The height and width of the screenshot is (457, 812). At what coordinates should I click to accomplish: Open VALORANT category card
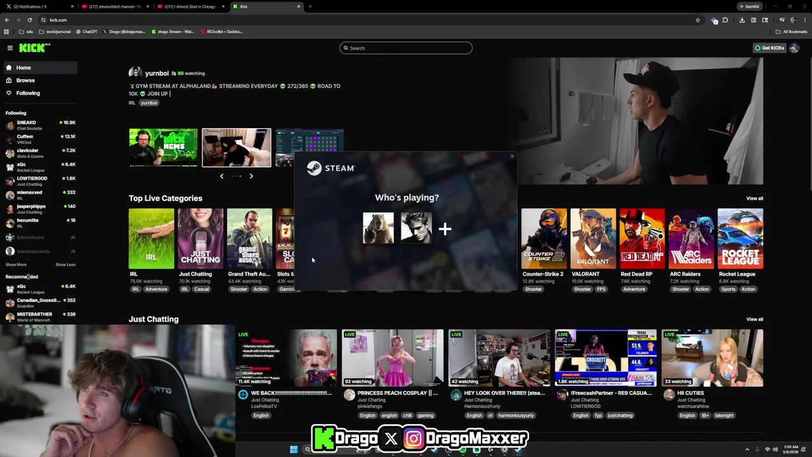click(x=593, y=239)
